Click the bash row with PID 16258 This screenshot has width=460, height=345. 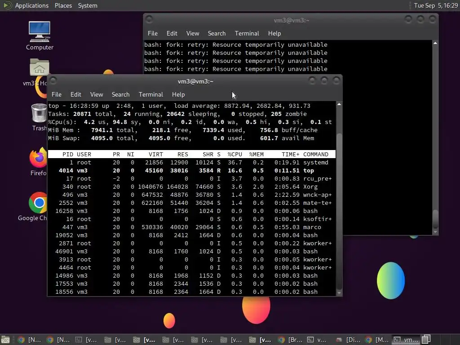click(192, 211)
